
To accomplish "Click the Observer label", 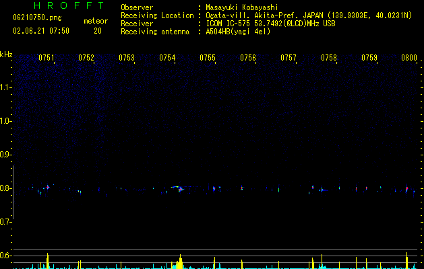I will tap(137, 7).
